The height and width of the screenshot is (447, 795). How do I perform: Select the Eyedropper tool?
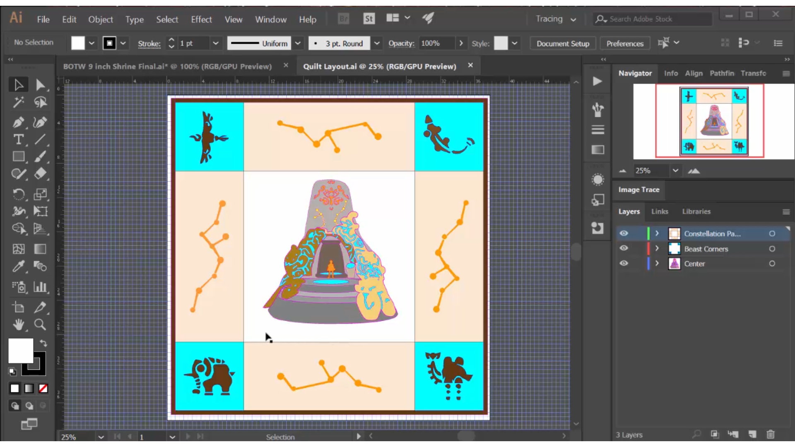pyautogui.click(x=19, y=266)
